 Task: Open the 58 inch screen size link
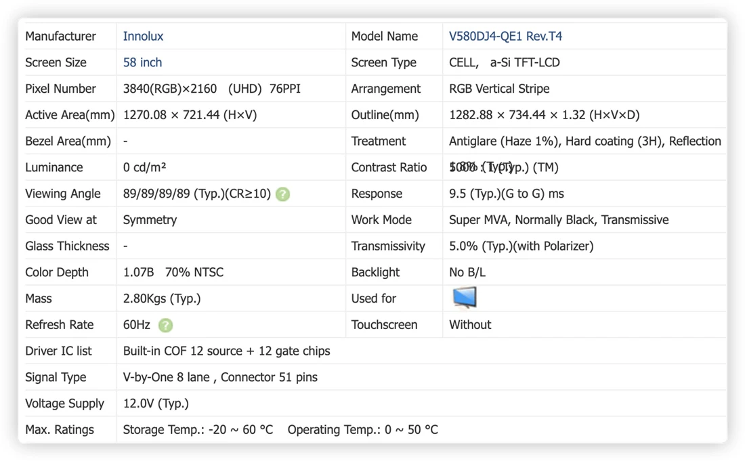142,62
